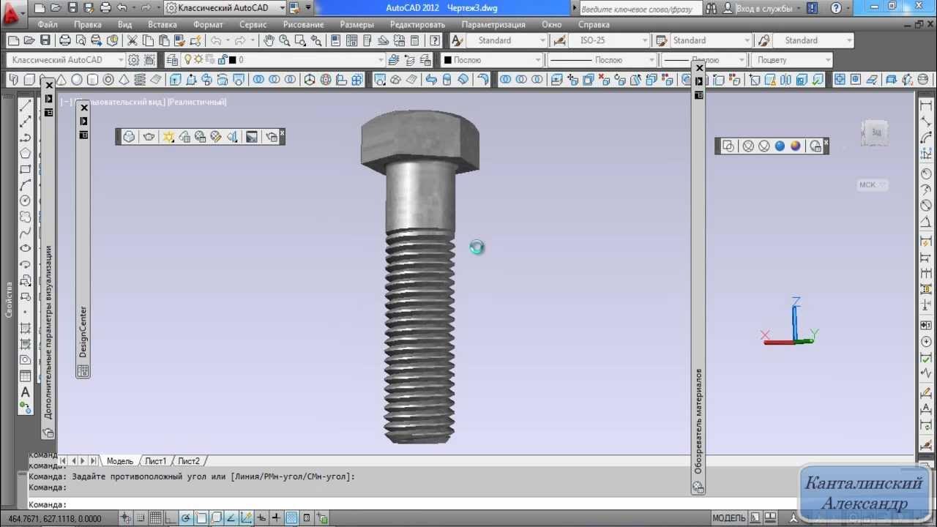Cut selection with the scissors icon
Viewport: 937px width, 527px height.
[132, 40]
